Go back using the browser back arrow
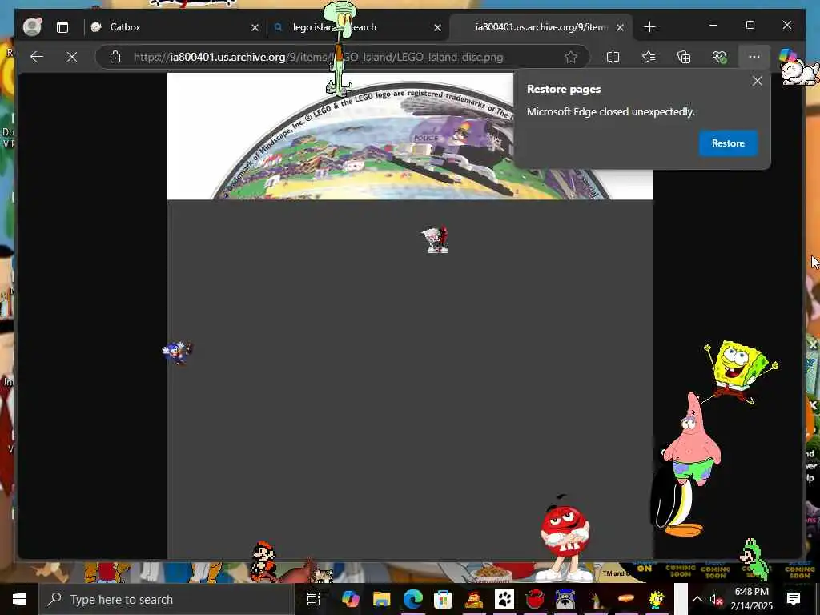The width and height of the screenshot is (820, 615). coord(37,57)
